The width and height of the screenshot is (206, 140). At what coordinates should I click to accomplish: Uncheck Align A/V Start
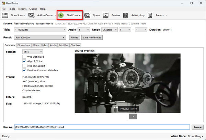click(x=24, y=61)
